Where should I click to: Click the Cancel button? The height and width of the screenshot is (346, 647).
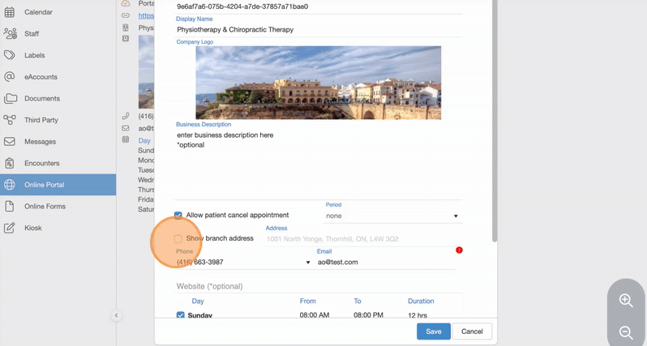[472, 331]
